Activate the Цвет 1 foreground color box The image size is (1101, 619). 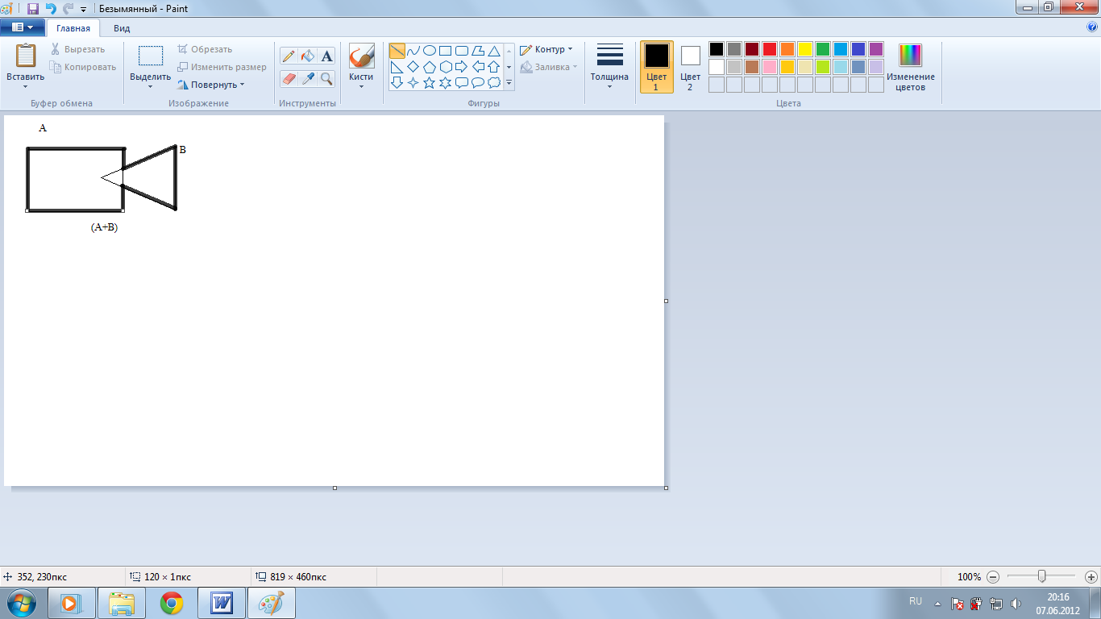657,67
